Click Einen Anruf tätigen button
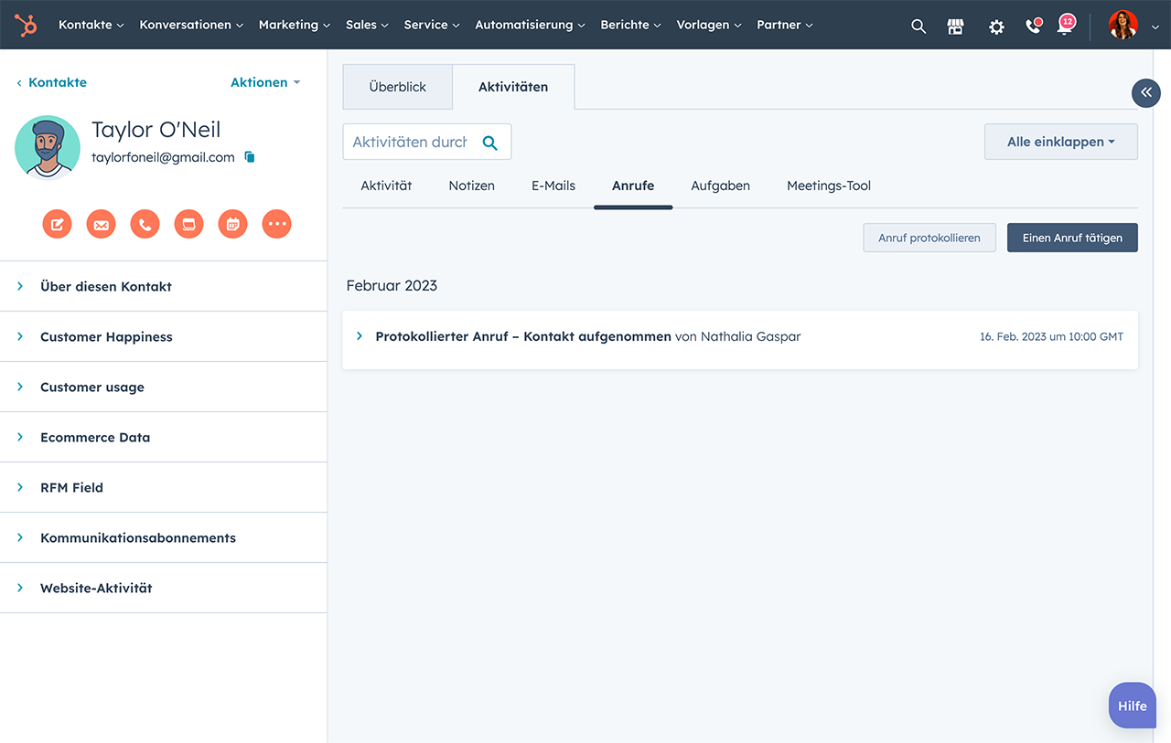 click(1071, 237)
